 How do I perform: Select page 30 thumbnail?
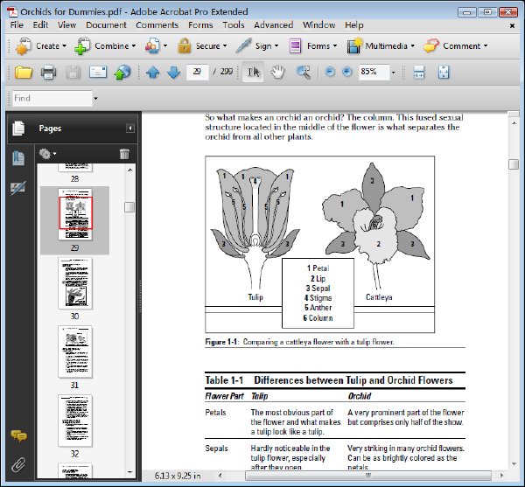point(74,283)
